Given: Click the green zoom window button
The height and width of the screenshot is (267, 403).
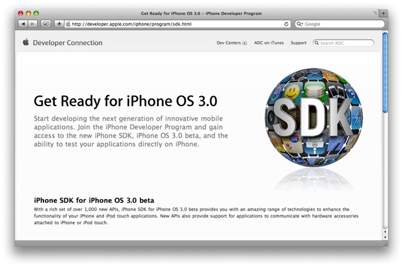Looking at the screenshot, I should (37, 13).
